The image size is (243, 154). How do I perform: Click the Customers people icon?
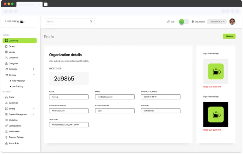[x=6, y=58]
